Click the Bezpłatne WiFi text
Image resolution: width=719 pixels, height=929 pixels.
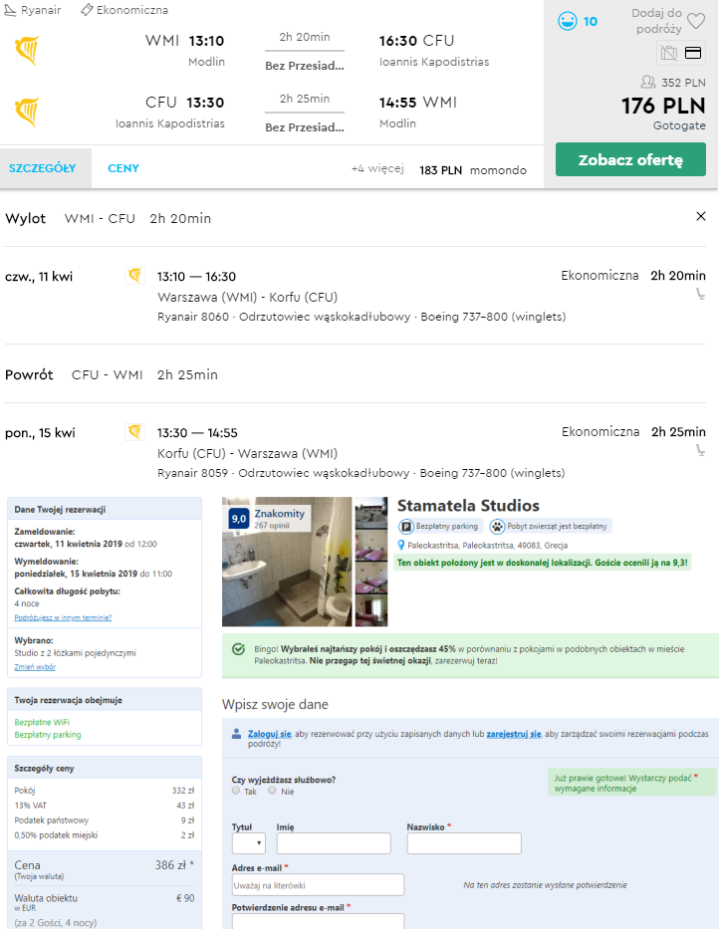click(x=42, y=722)
